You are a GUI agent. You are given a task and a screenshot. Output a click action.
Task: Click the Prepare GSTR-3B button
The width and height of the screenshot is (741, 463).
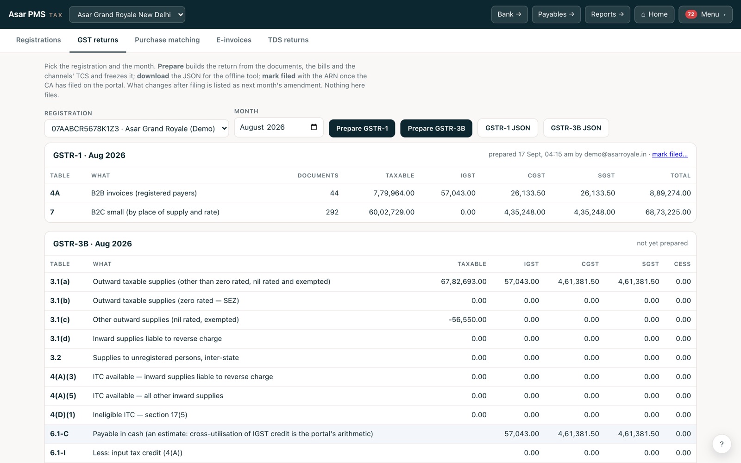436,128
